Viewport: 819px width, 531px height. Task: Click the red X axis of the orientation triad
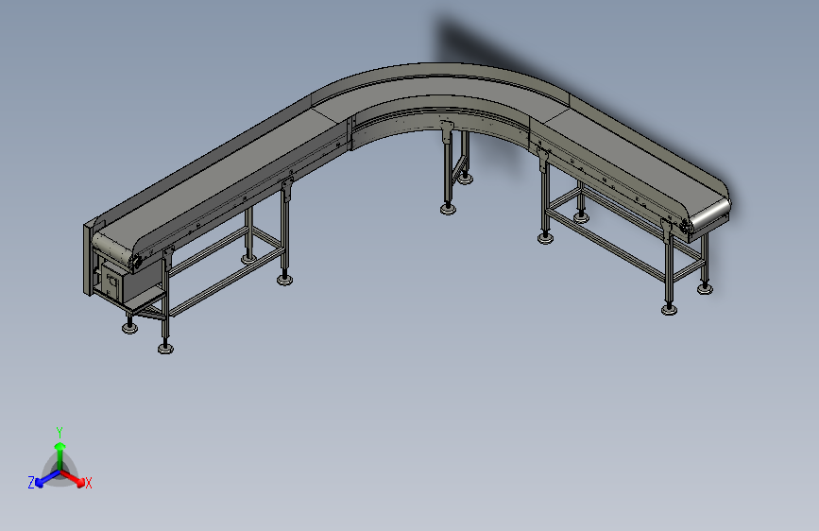point(73,479)
